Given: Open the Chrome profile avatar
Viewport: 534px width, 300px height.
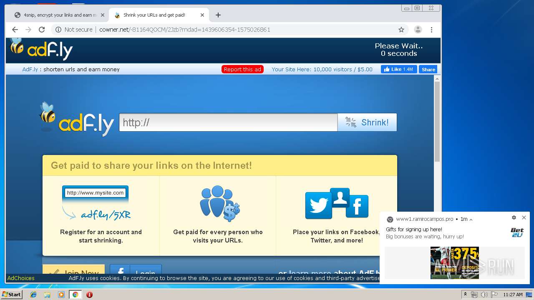Looking at the screenshot, I should tap(418, 30).
